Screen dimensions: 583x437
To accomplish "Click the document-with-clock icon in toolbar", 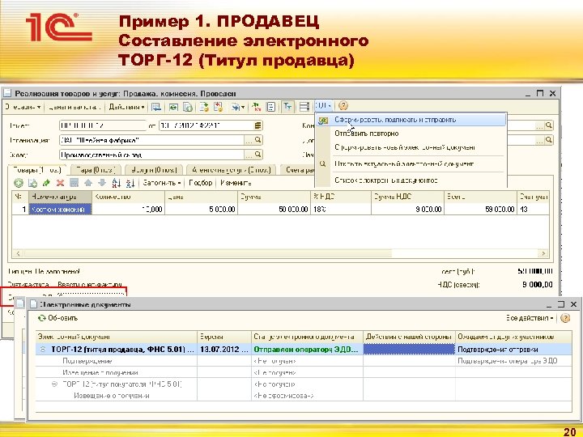I will pyautogui.click(x=188, y=107).
